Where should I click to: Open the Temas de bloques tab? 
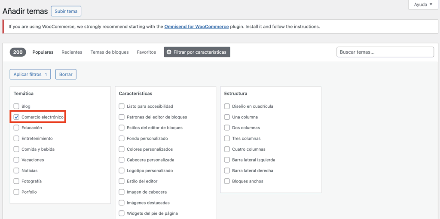pos(110,52)
